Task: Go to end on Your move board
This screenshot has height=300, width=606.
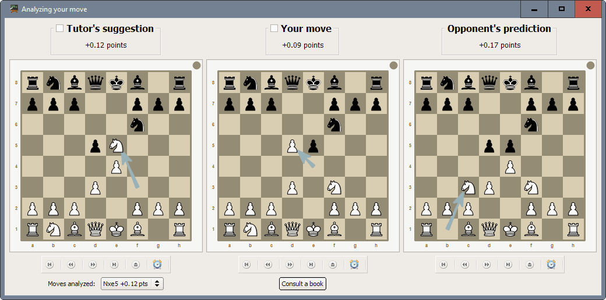Action: tap(312, 265)
